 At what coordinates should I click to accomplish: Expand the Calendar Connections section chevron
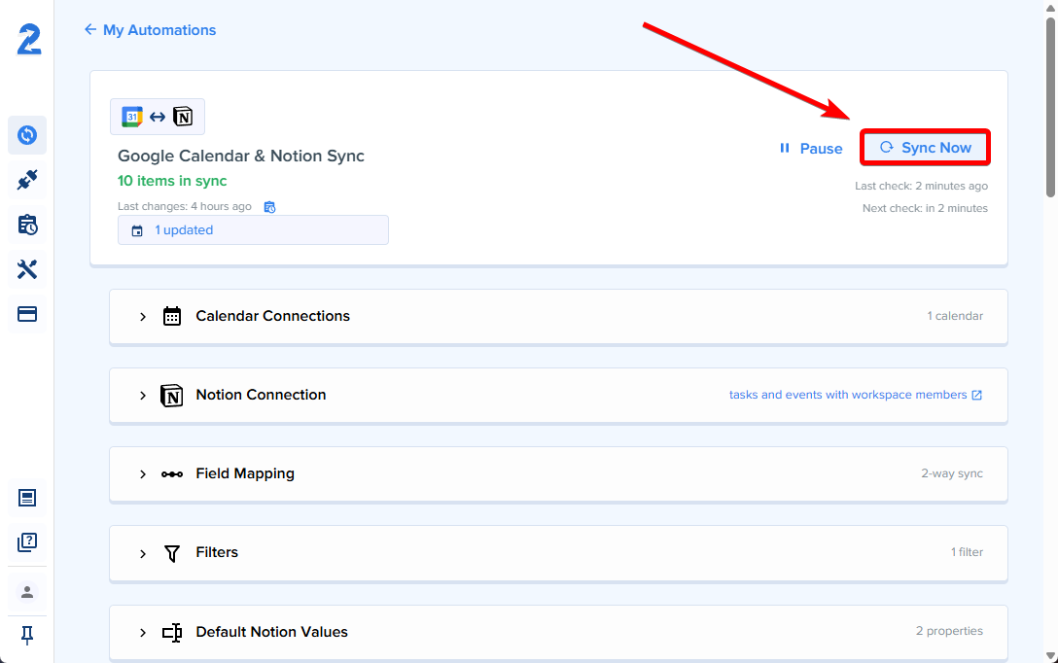[142, 316]
